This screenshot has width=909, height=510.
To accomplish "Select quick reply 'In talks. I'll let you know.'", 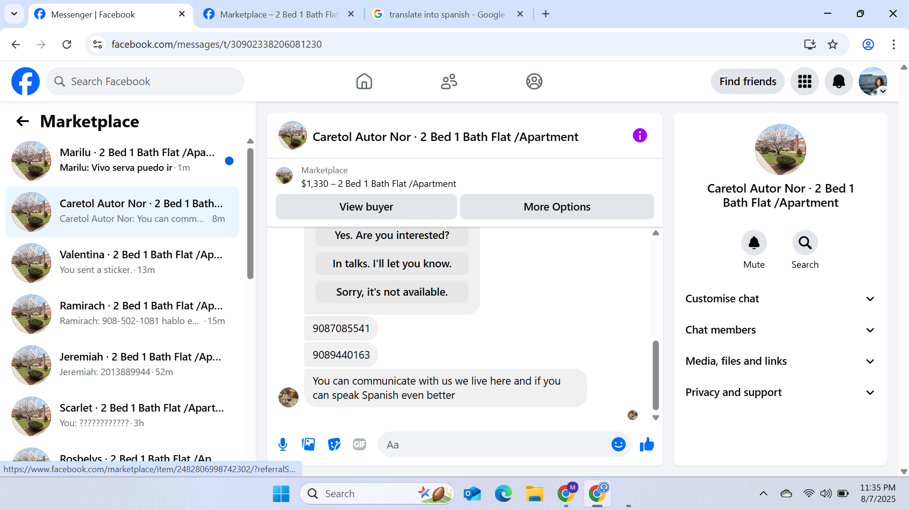I will point(392,264).
